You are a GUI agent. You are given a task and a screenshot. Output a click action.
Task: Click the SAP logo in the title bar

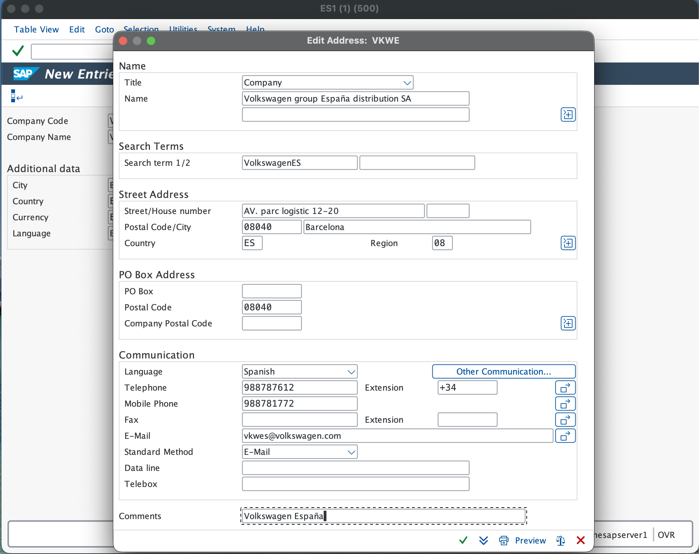pyautogui.click(x=26, y=74)
